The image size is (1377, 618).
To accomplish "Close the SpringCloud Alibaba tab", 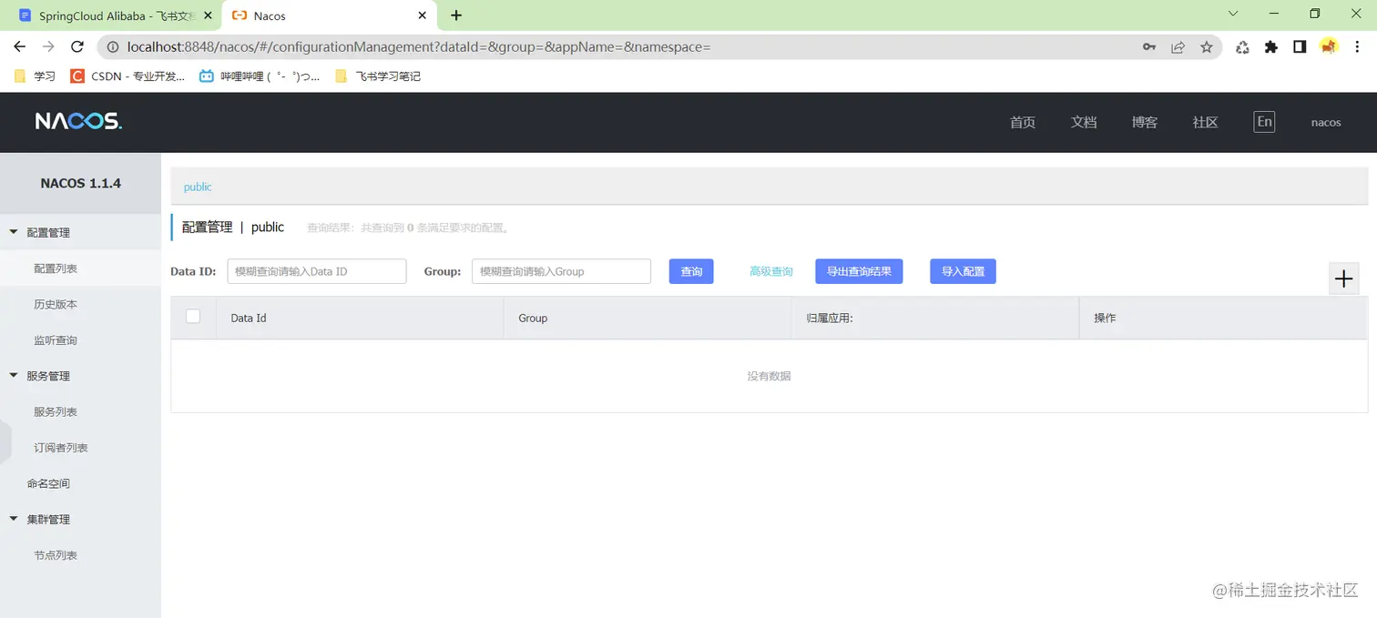I will (208, 15).
